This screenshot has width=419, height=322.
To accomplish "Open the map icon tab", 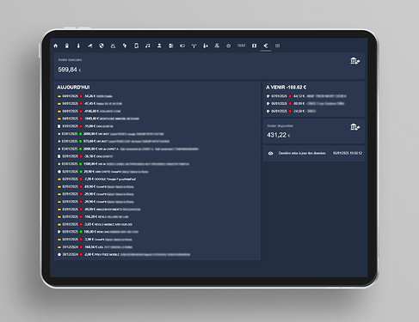I will point(254,46).
